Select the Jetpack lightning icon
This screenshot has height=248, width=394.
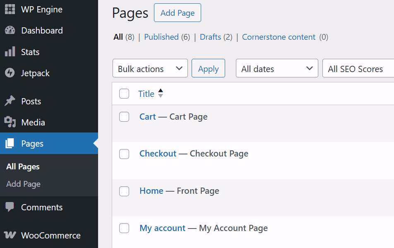pos(10,73)
